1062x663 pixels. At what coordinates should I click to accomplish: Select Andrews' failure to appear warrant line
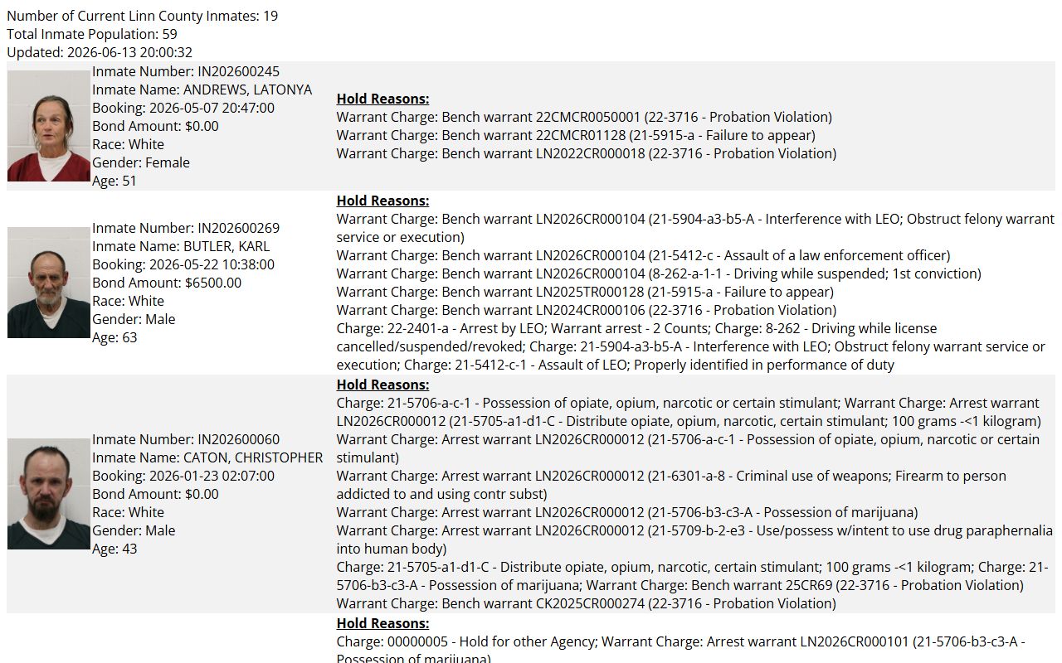576,135
